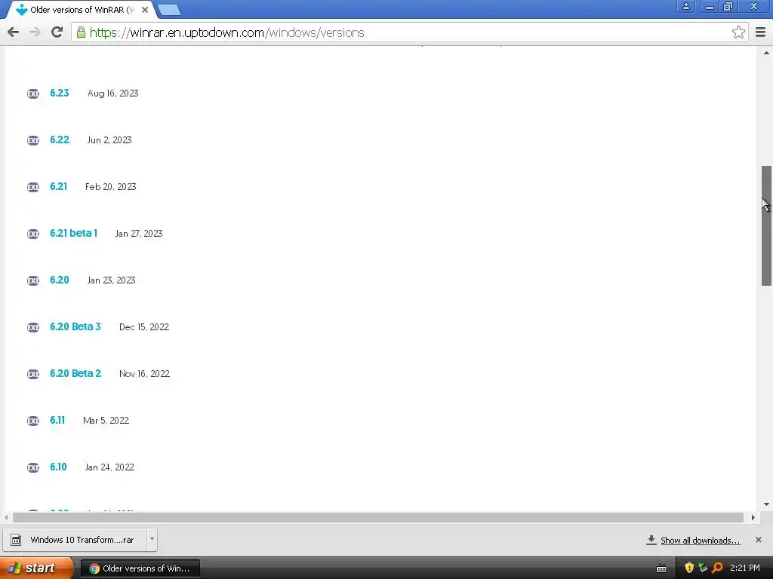Close the downloads bar

point(758,540)
